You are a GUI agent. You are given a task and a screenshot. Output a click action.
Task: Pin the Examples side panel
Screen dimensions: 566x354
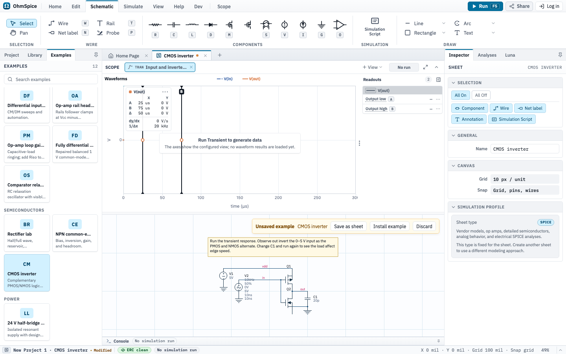tap(96, 55)
